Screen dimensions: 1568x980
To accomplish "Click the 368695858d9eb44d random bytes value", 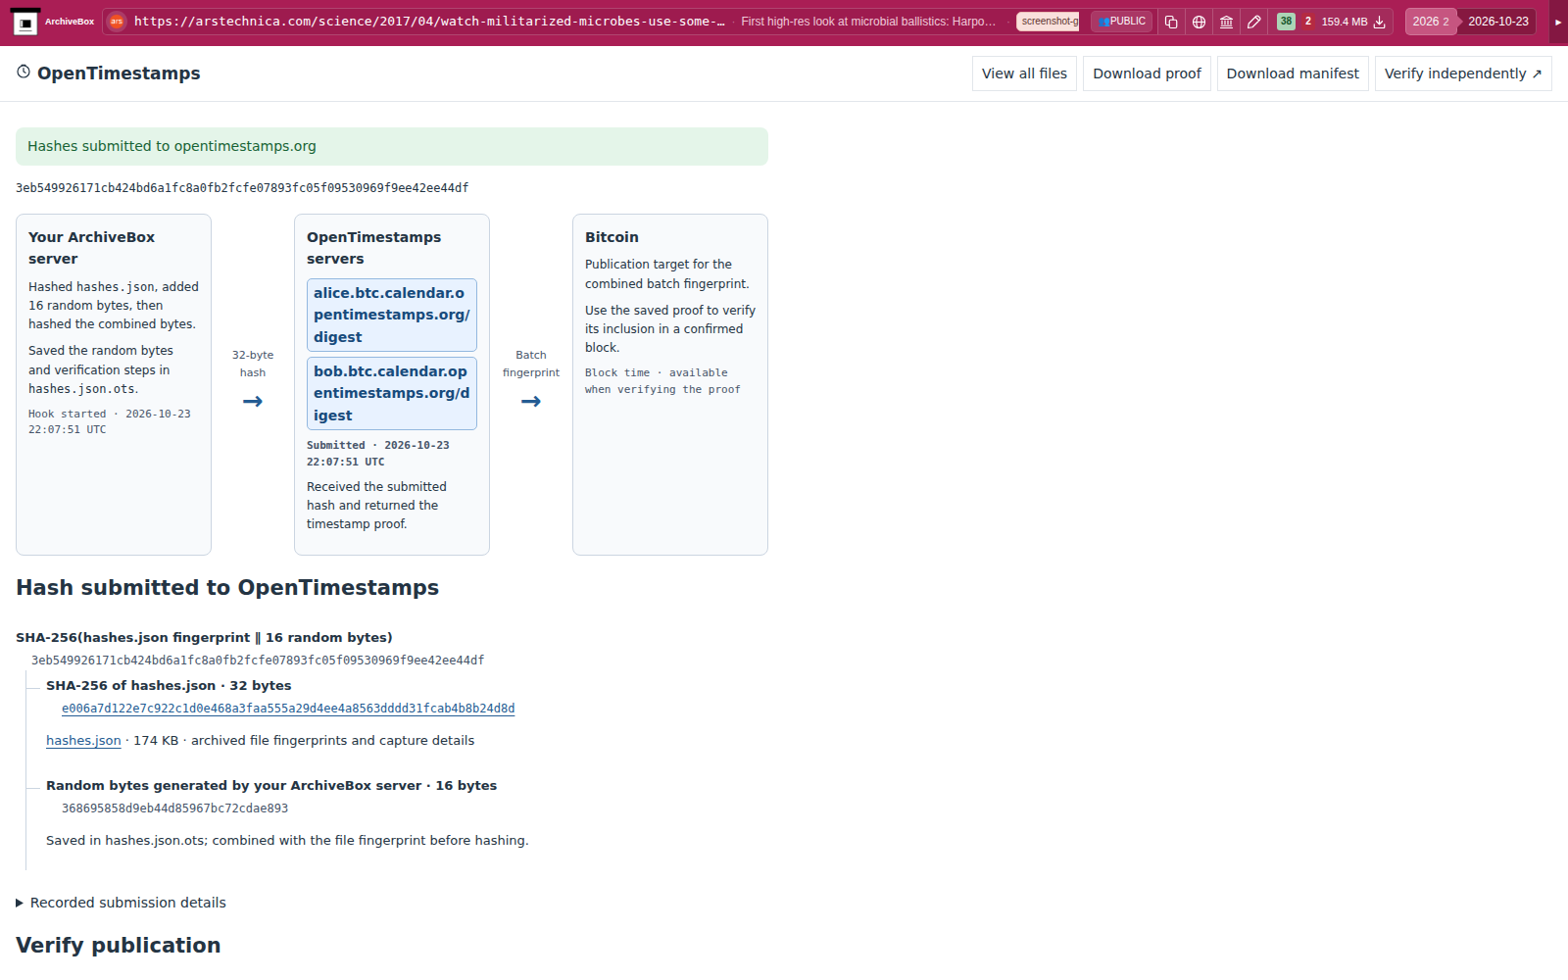I will coord(174,808).
